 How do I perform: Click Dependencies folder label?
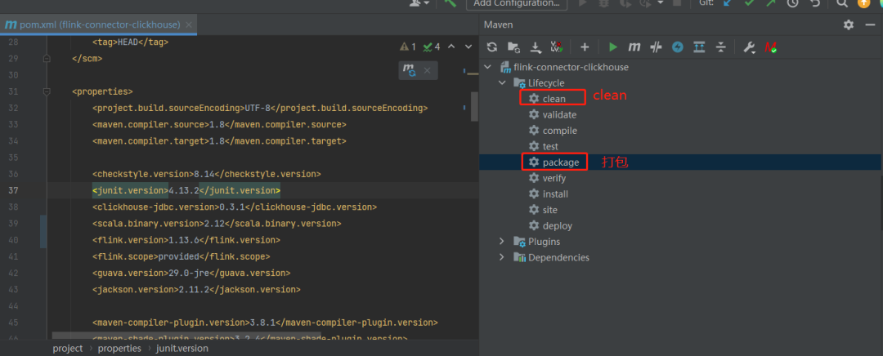tap(558, 257)
